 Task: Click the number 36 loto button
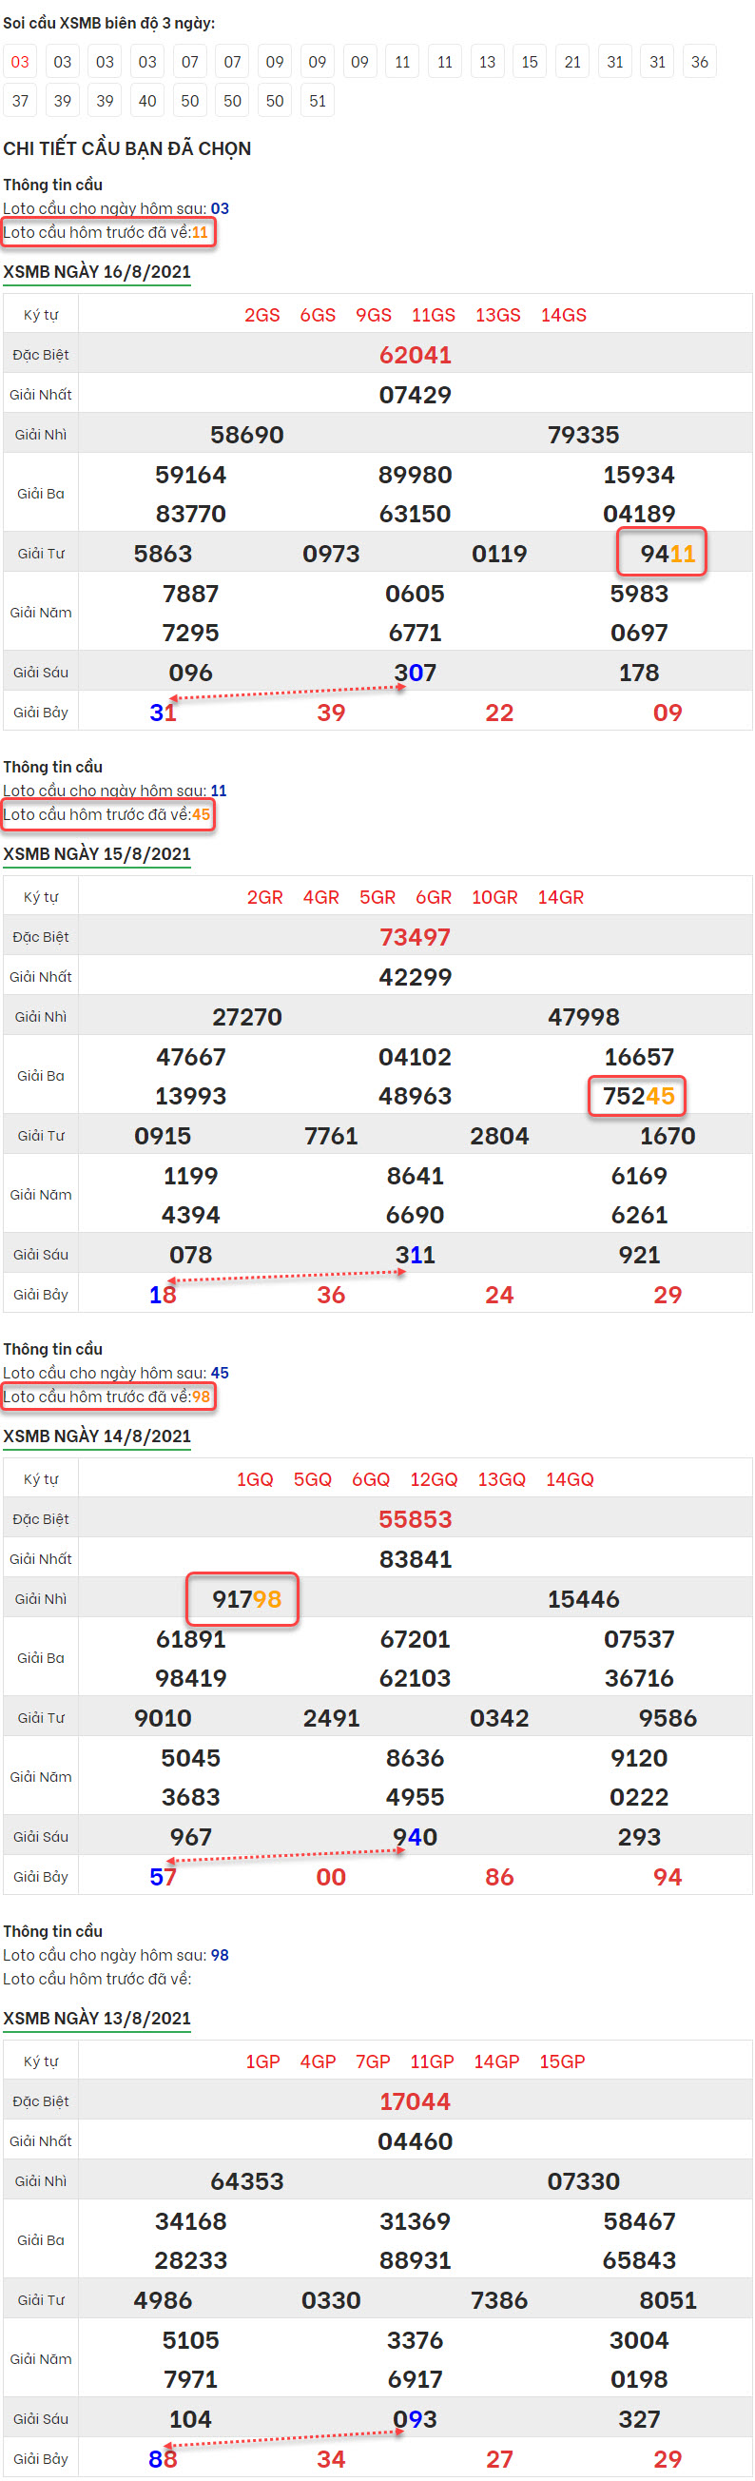click(699, 62)
